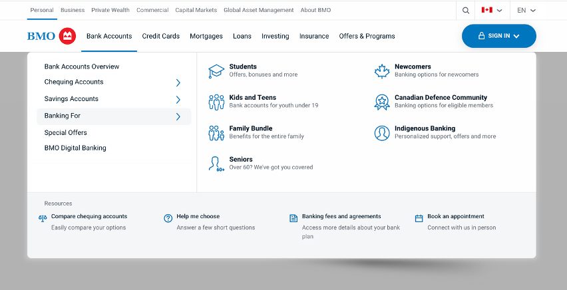Open Offers & Programs menu
This screenshot has height=290, width=567.
(x=367, y=36)
